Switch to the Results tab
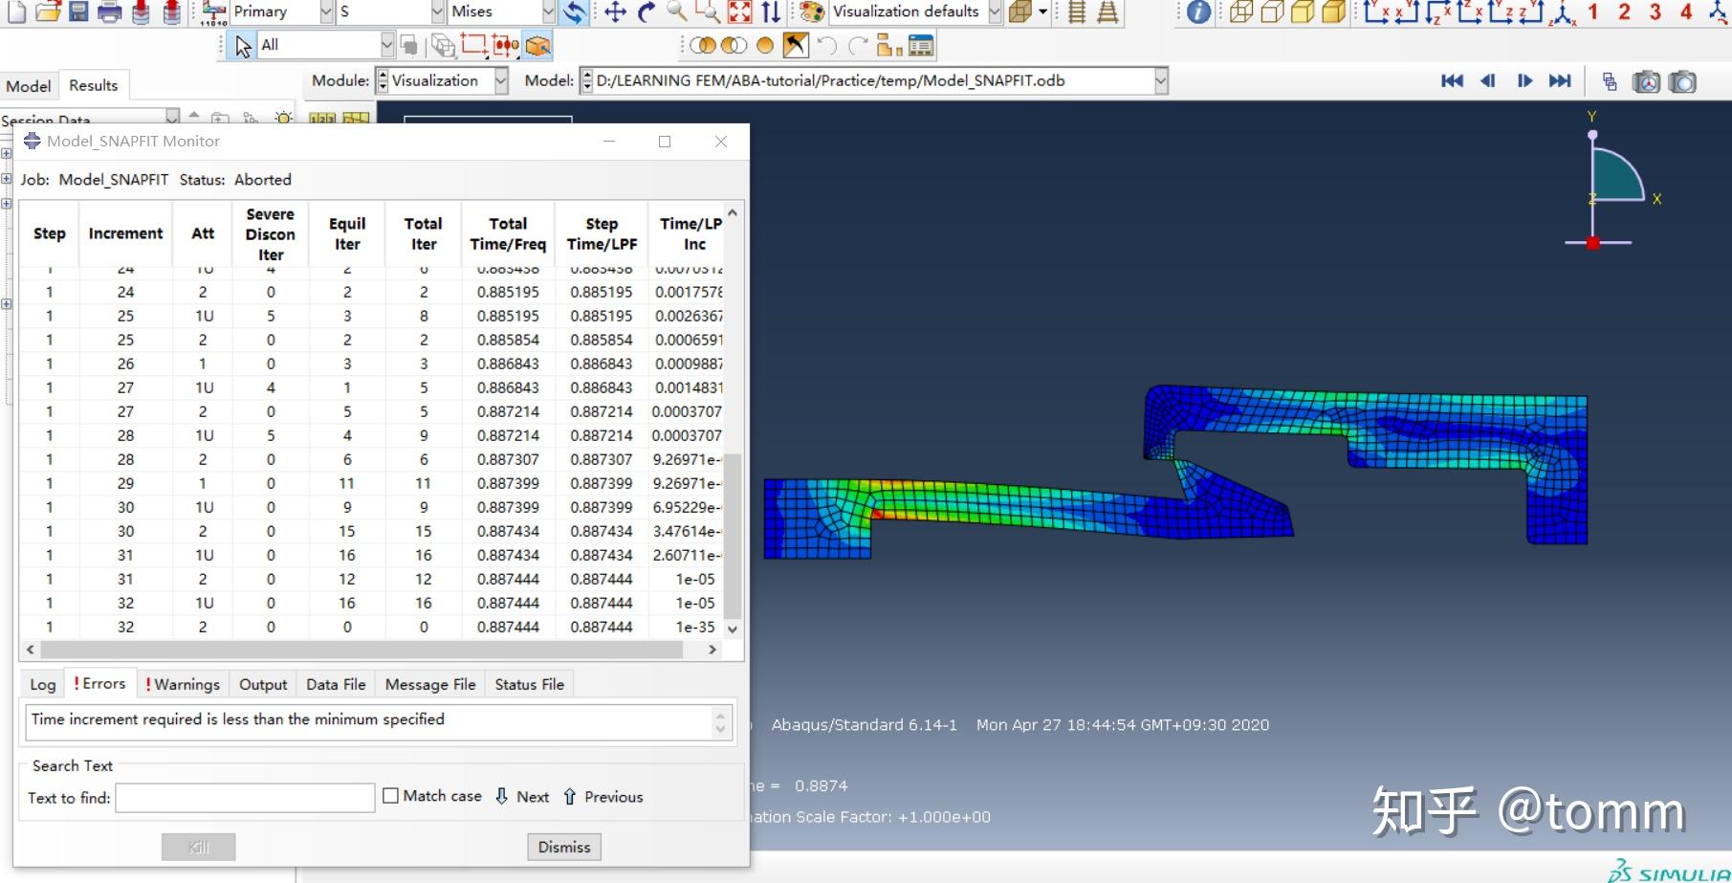 pyautogui.click(x=93, y=85)
